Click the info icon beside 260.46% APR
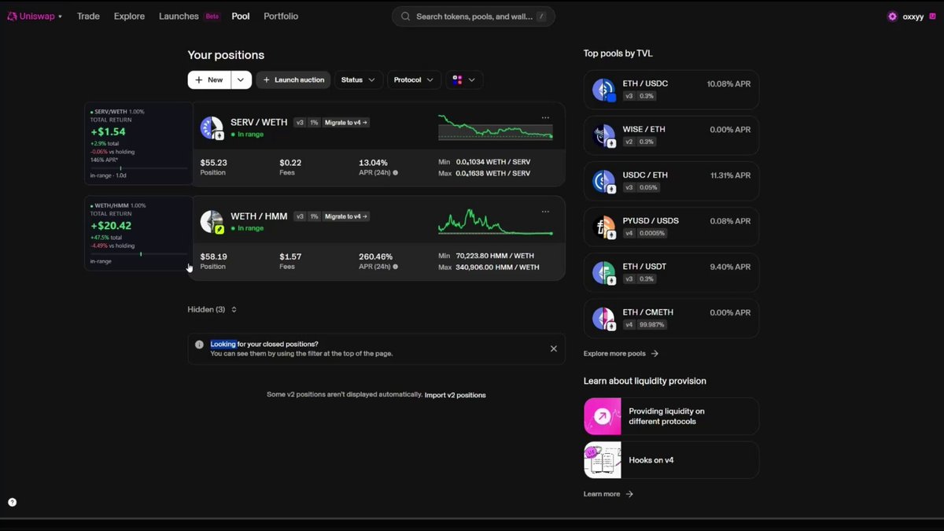 tap(395, 267)
